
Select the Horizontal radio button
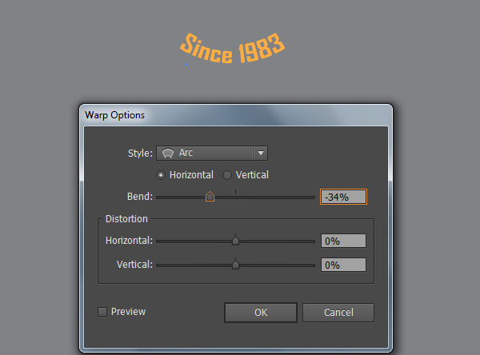161,175
